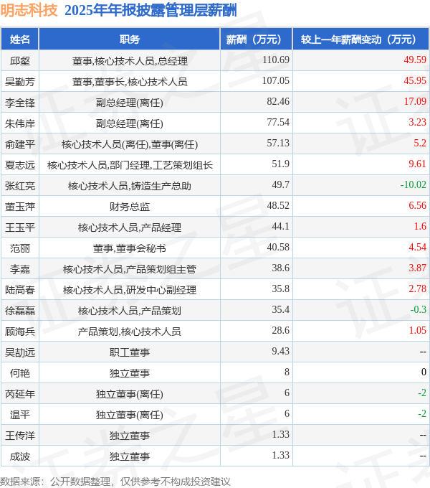The width and height of the screenshot is (430, 488).
Task: Click the change value 3.23
Action: pyautogui.click(x=417, y=122)
